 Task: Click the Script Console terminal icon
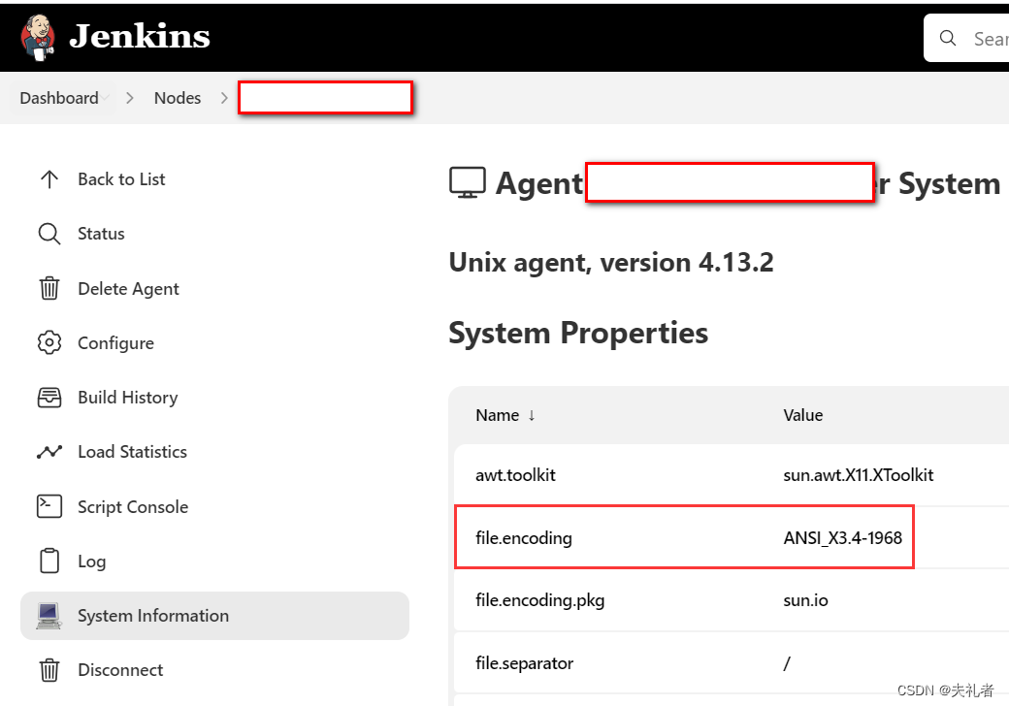click(49, 506)
